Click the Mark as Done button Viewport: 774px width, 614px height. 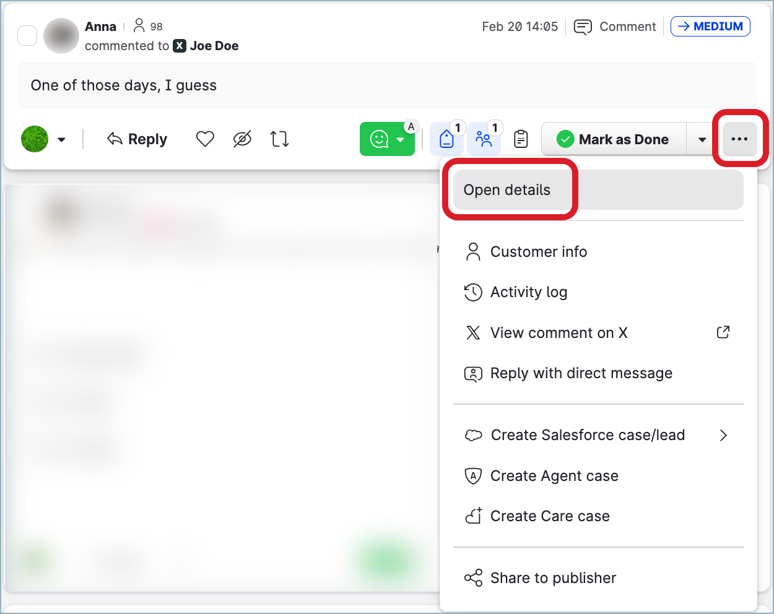point(614,139)
